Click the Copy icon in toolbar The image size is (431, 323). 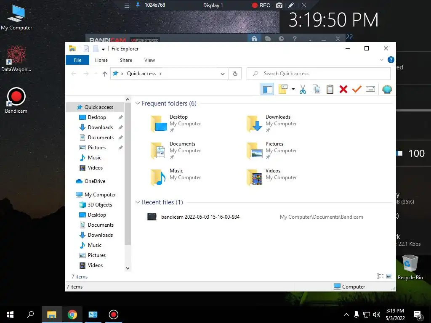click(317, 89)
